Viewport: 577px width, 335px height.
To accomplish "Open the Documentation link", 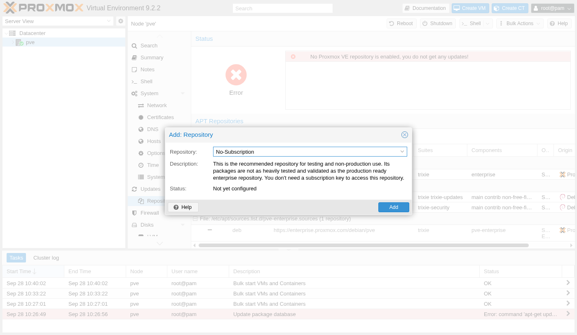I will click(x=426, y=8).
